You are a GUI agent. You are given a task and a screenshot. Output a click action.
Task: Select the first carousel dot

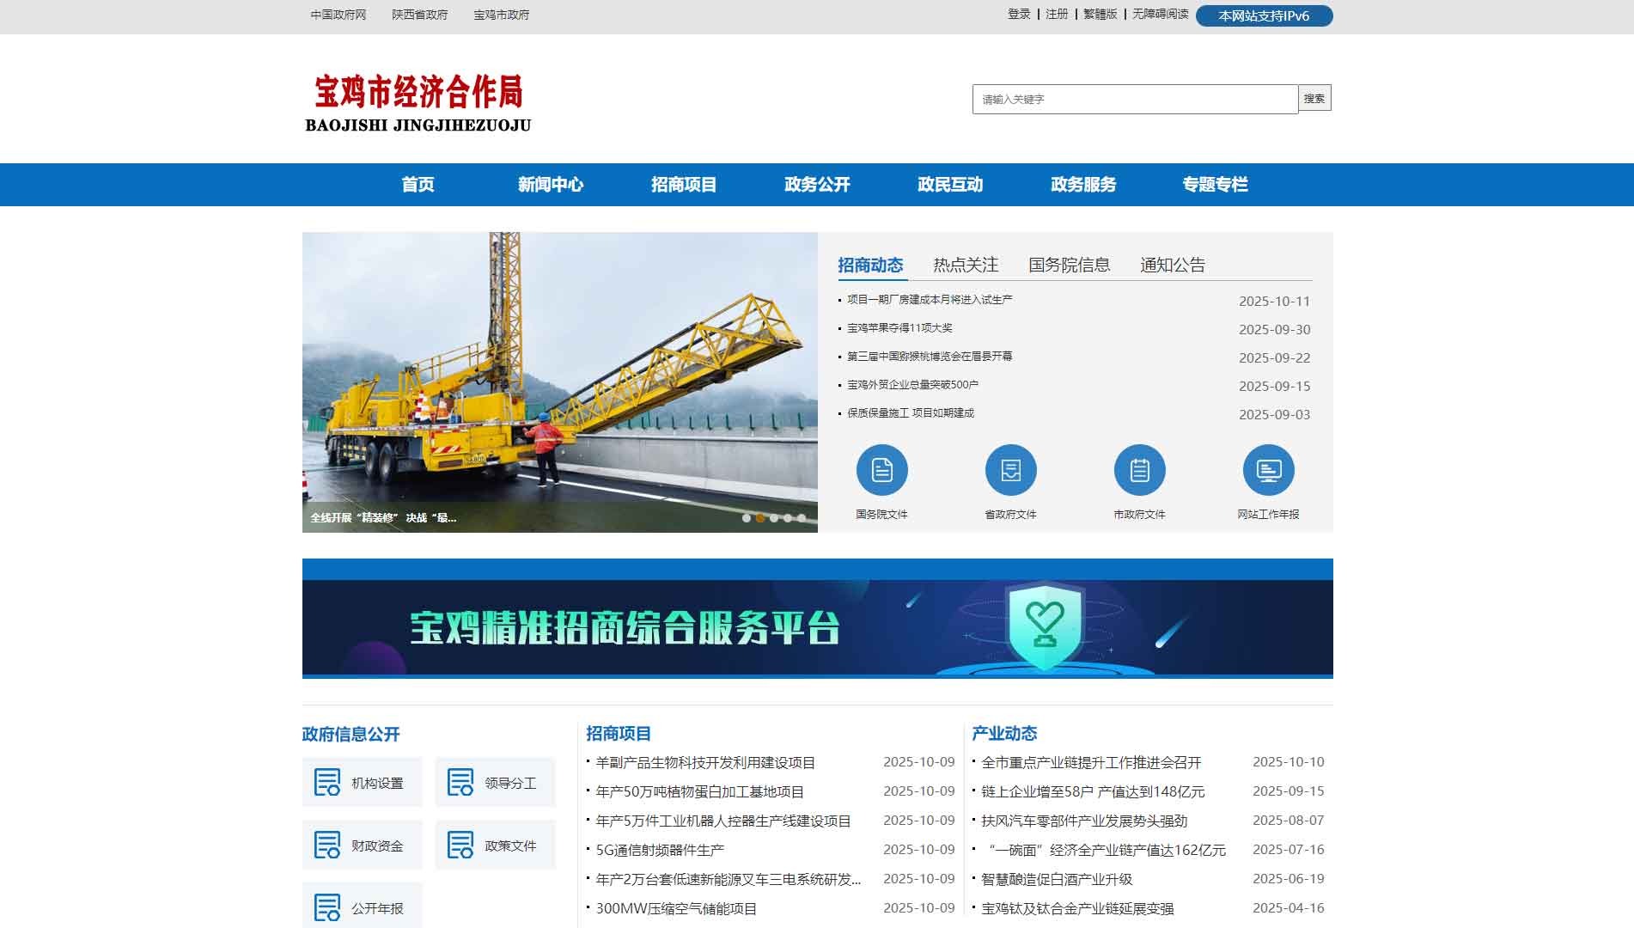pyautogui.click(x=747, y=518)
